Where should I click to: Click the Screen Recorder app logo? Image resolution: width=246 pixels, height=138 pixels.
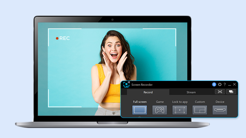tap(127, 84)
